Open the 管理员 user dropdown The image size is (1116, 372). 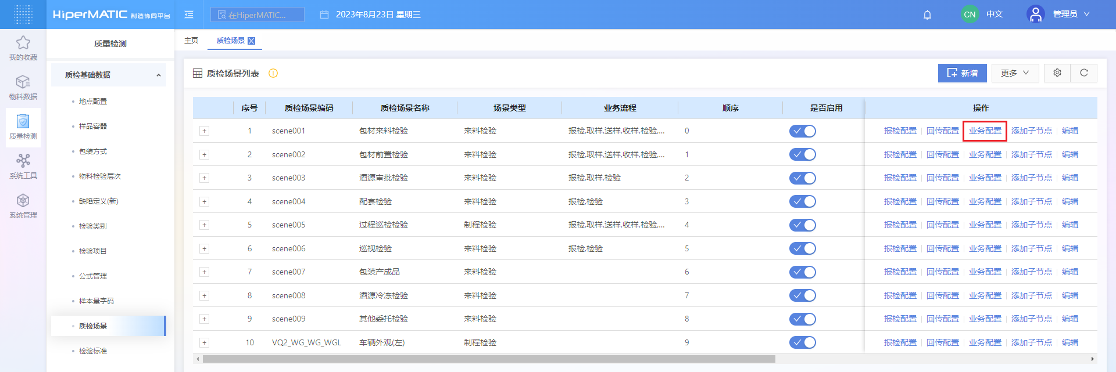1071,15
